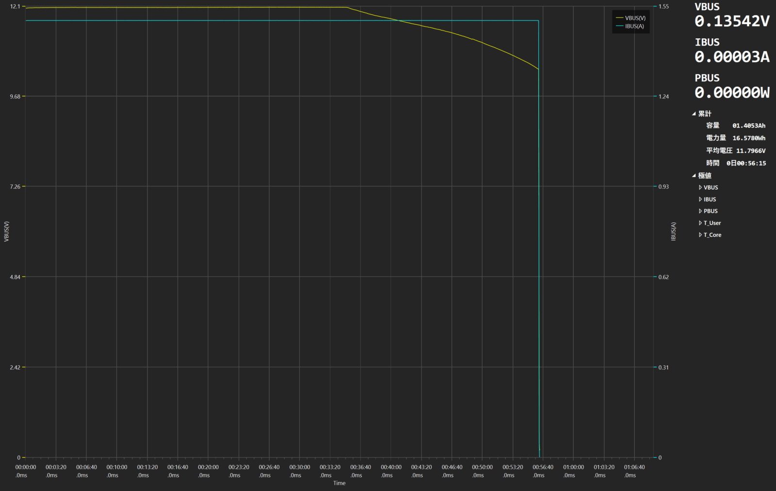Click the vertical VBUS(V) left axis title
Image resolution: width=776 pixels, height=491 pixels.
click(6, 231)
